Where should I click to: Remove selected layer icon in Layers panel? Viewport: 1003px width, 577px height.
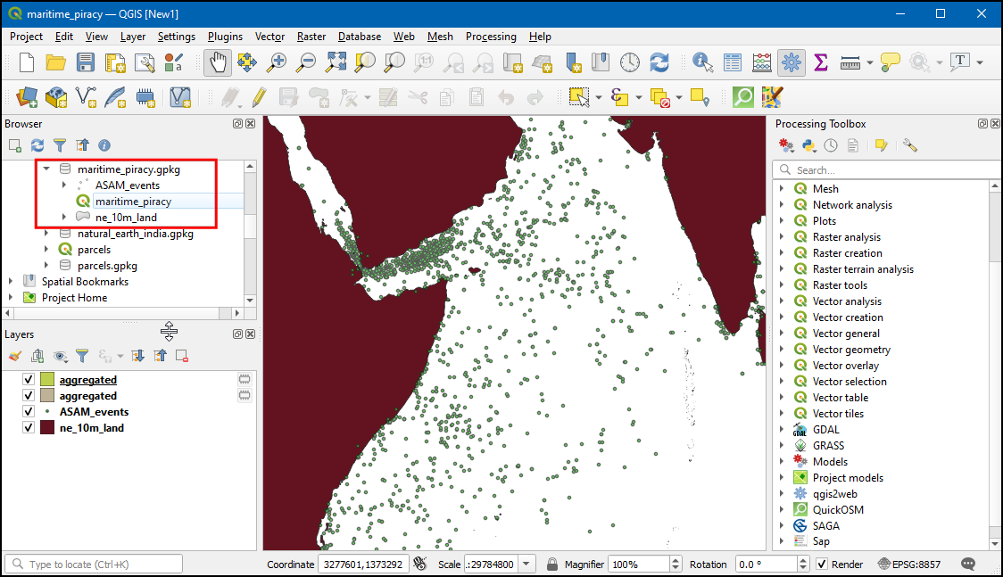(x=182, y=356)
